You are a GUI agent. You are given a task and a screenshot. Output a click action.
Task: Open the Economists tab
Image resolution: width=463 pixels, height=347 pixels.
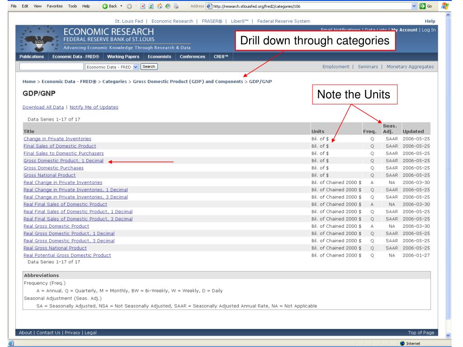pos(160,56)
